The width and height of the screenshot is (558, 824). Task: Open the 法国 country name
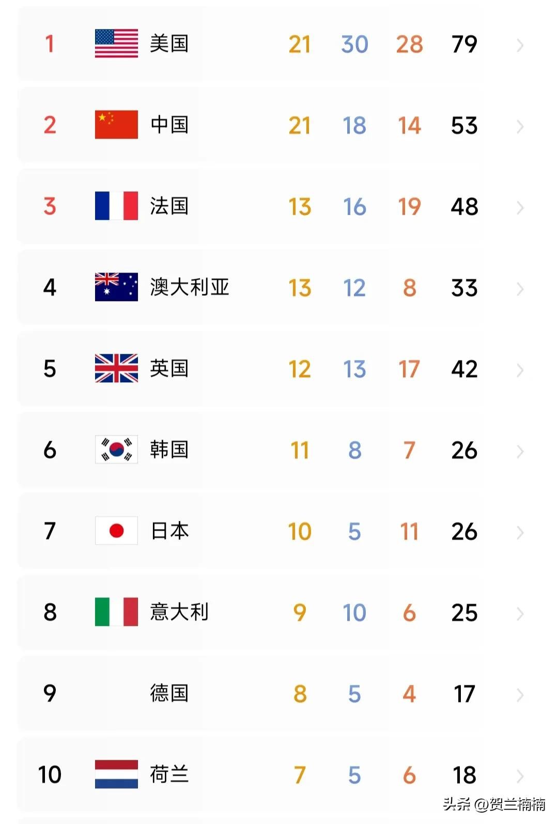pyautogui.click(x=169, y=206)
